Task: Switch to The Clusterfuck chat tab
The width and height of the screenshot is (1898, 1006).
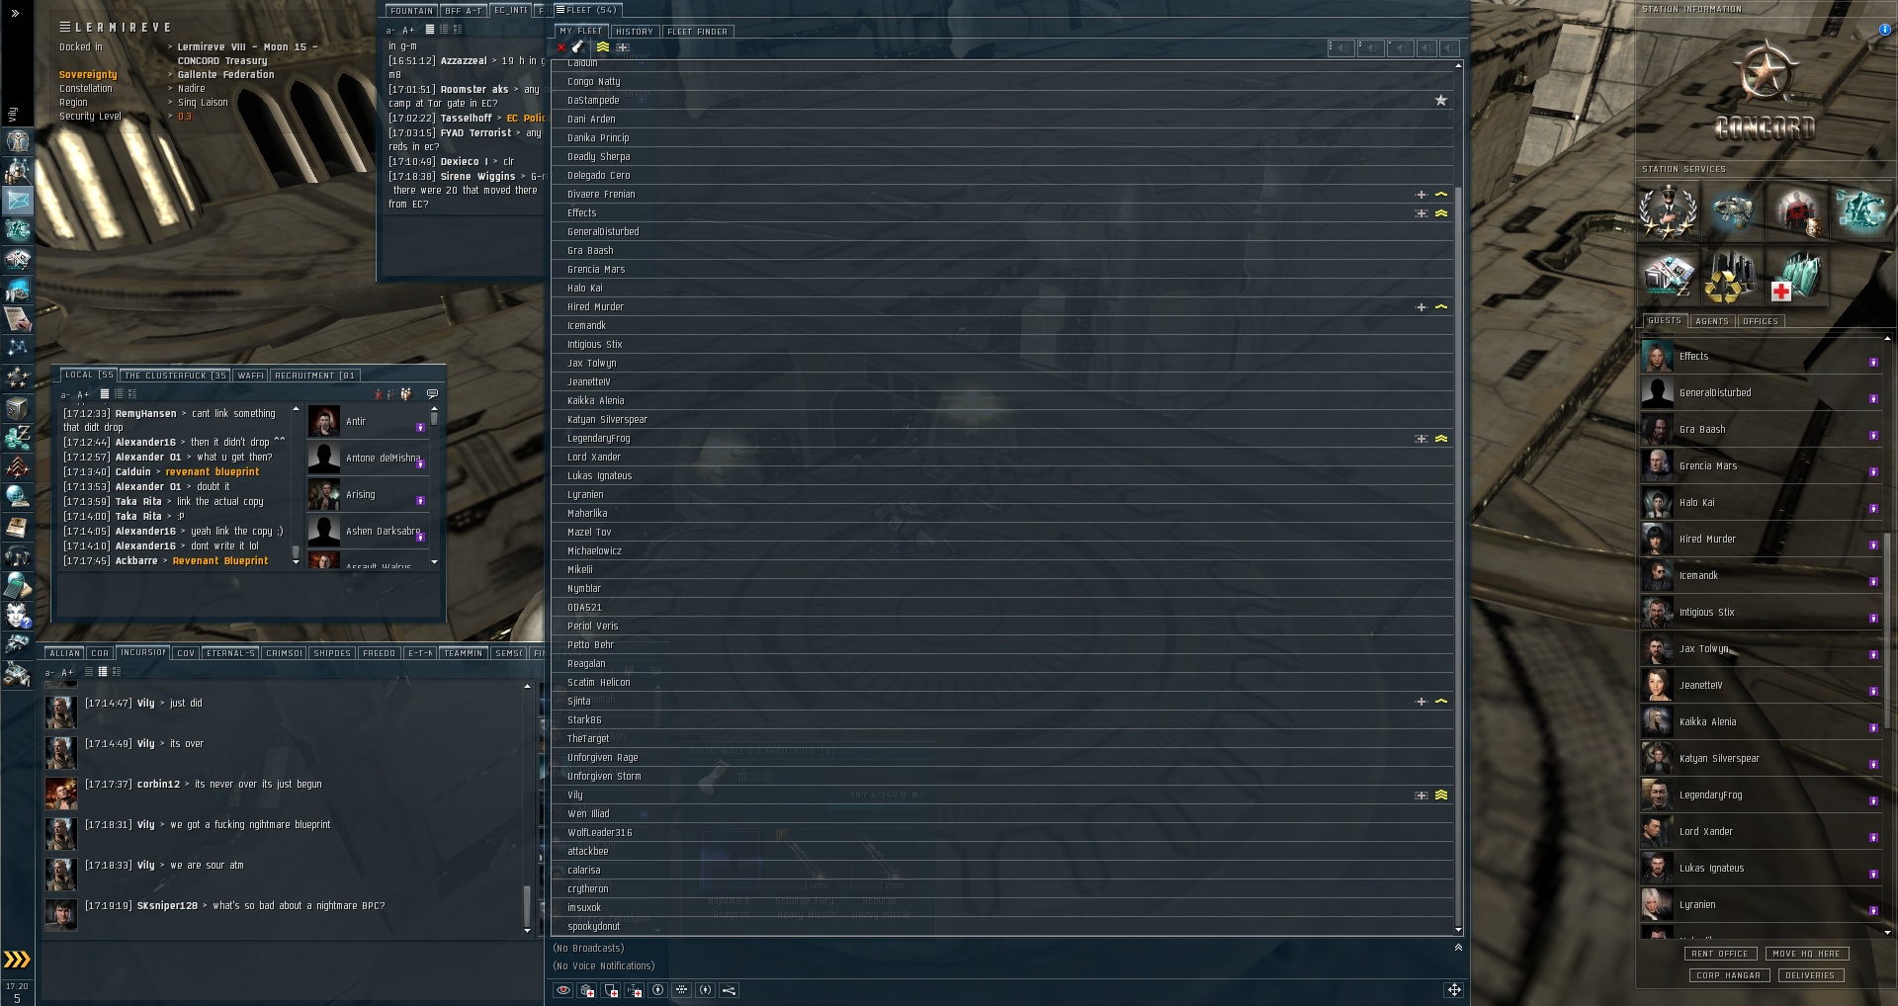Action: [175, 376]
